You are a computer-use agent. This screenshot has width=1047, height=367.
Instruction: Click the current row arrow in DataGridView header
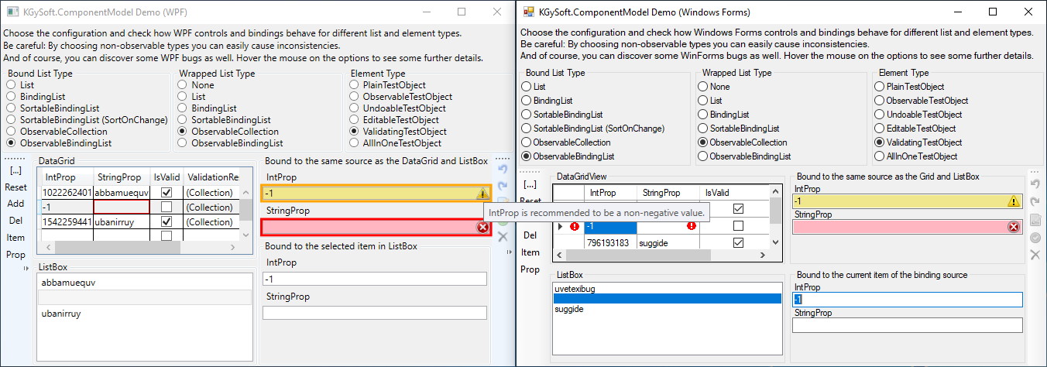click(561, 226)
